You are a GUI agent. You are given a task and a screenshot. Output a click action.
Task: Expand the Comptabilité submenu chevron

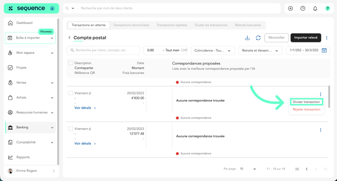point(52,142)
